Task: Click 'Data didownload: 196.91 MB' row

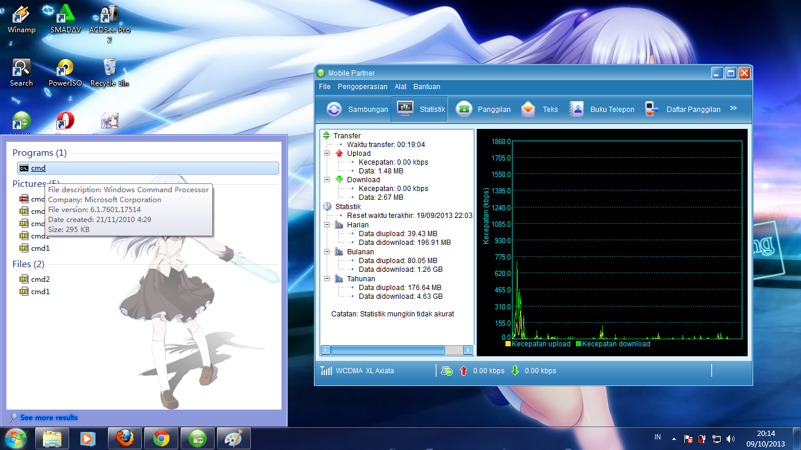Action: pyautogui.click(x=405, y=243)
